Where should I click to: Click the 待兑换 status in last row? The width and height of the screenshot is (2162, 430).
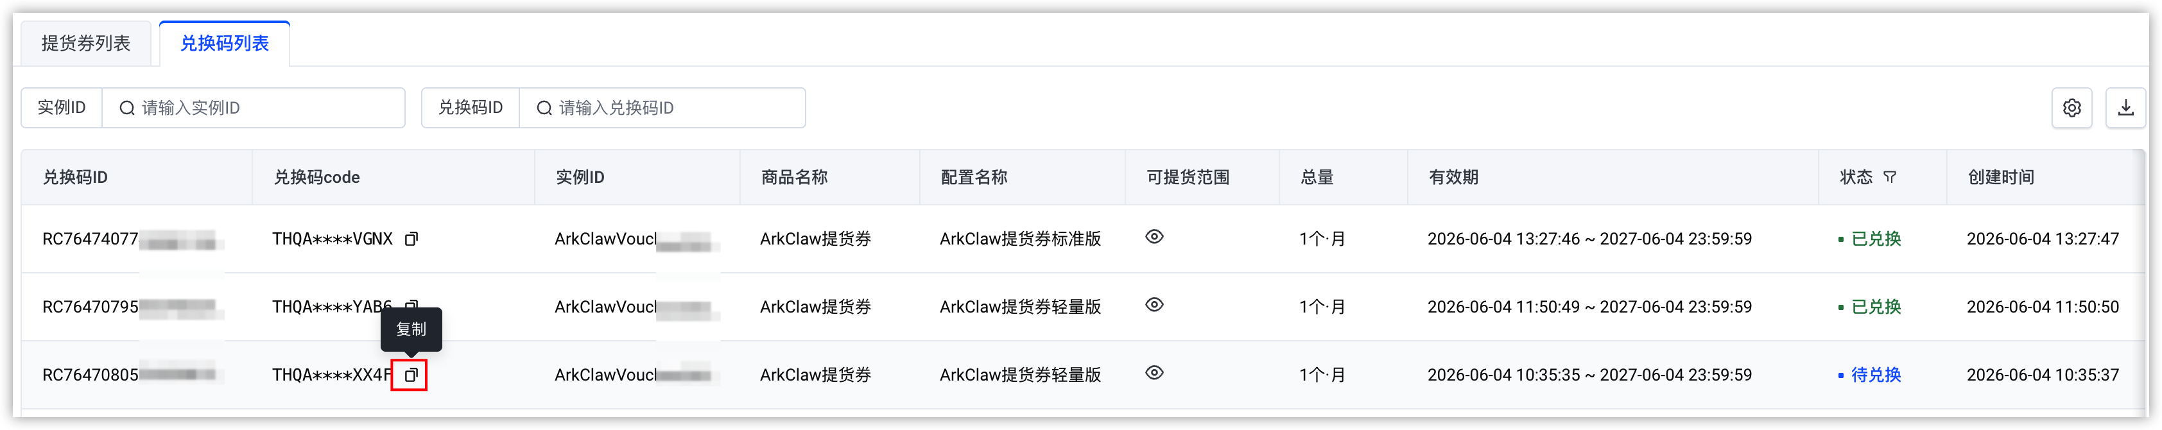coord(1875,375)
